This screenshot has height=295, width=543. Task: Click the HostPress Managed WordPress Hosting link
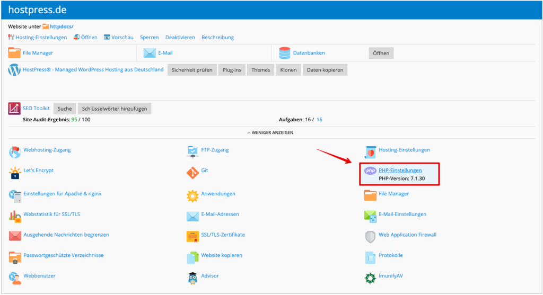[x=93, y=69]
